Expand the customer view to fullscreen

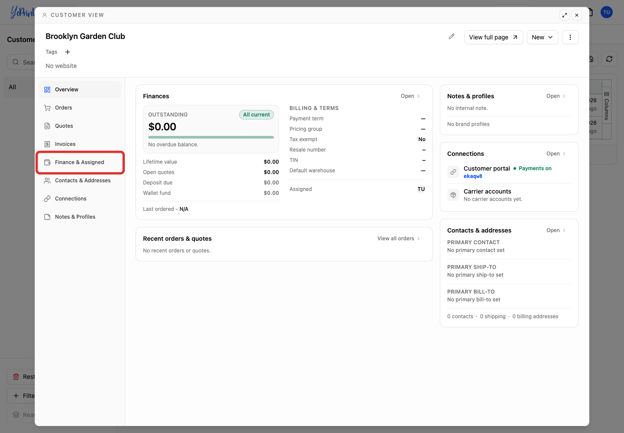click(565, 15)
